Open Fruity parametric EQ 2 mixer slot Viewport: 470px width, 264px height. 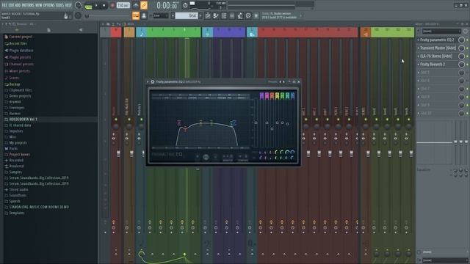click(437, 40)
